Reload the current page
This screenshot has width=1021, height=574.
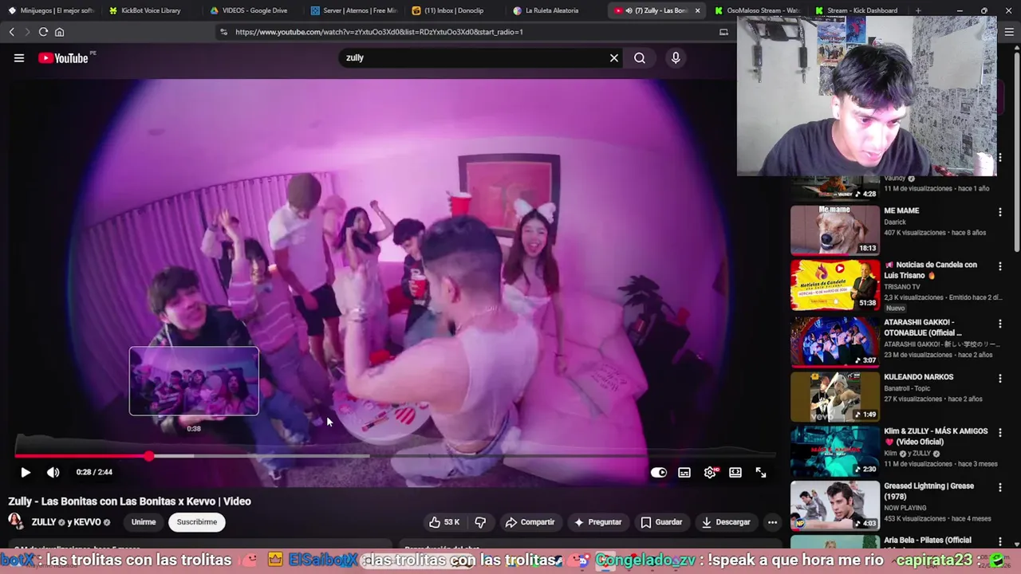click(43, 32)
